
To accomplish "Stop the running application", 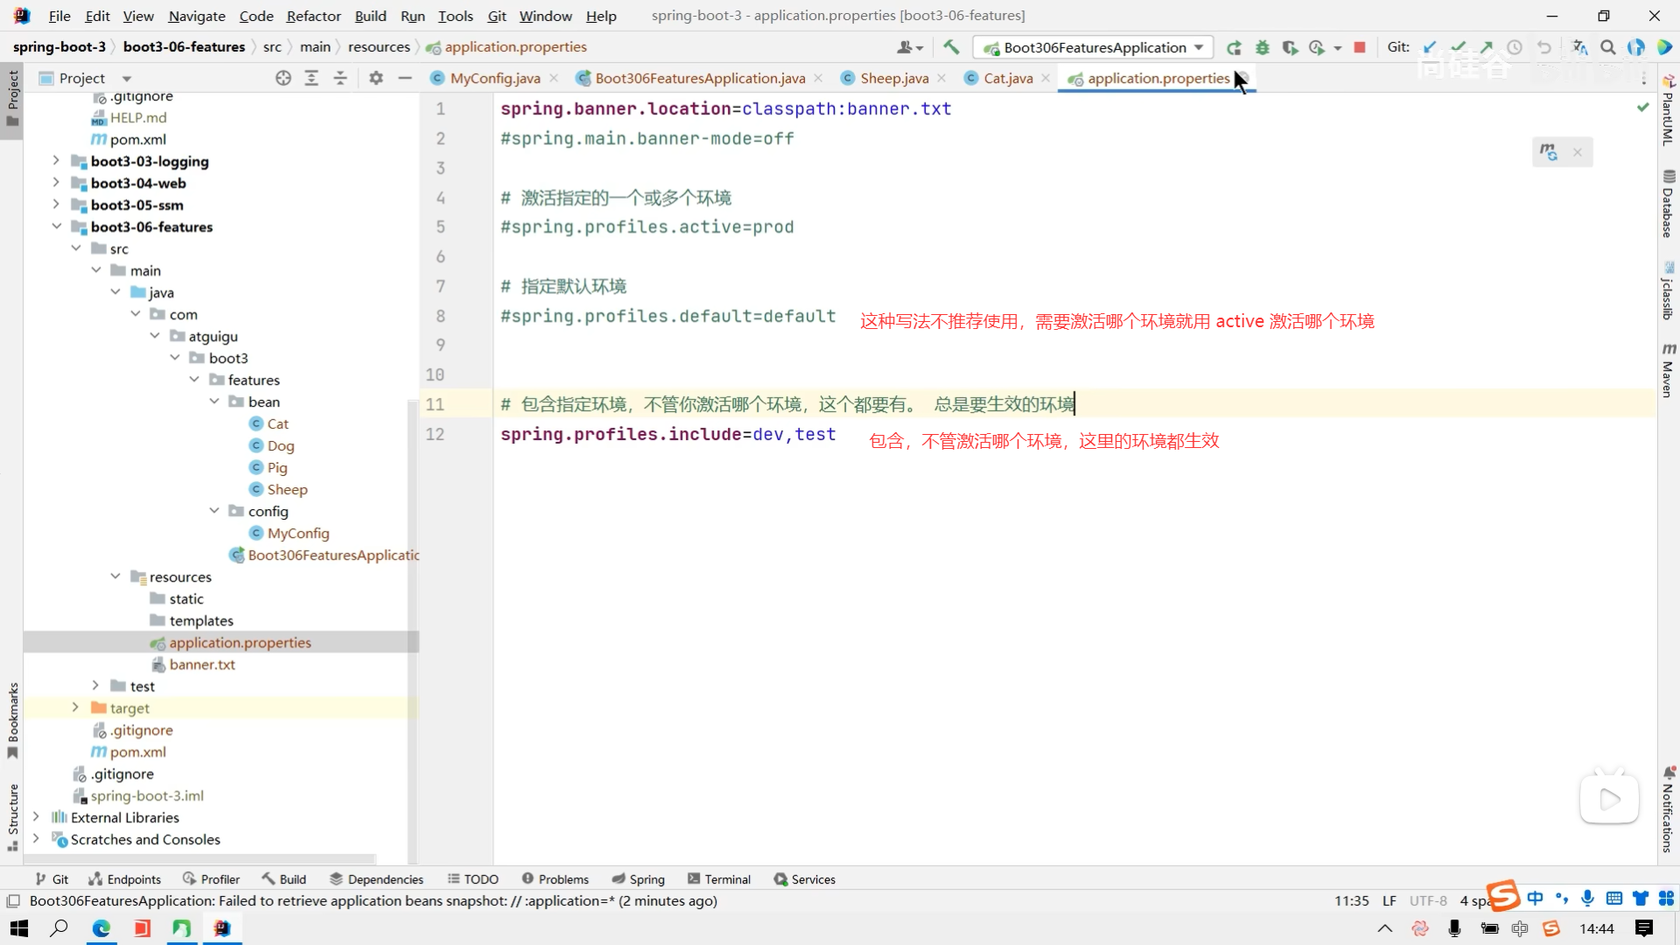I will pos(1360,47).
